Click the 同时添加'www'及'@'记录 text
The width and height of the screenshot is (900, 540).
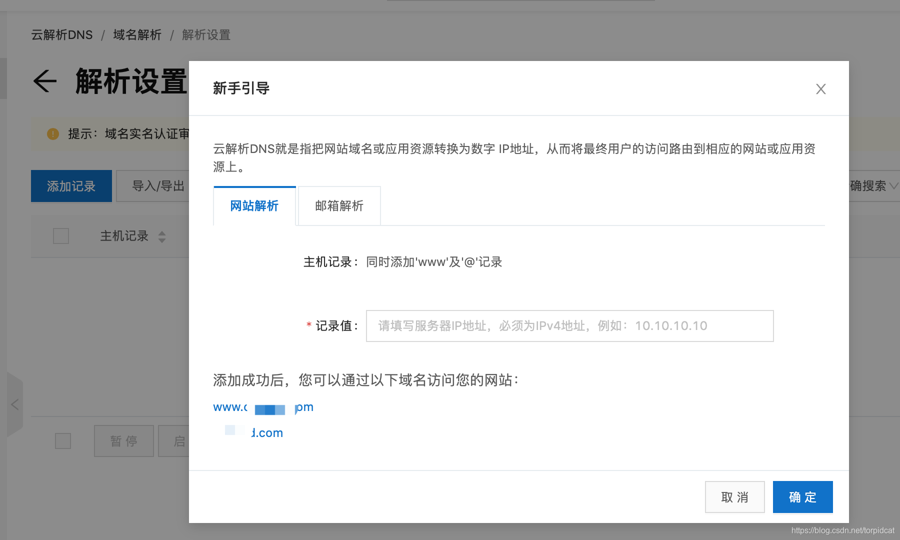pos(434,262)
